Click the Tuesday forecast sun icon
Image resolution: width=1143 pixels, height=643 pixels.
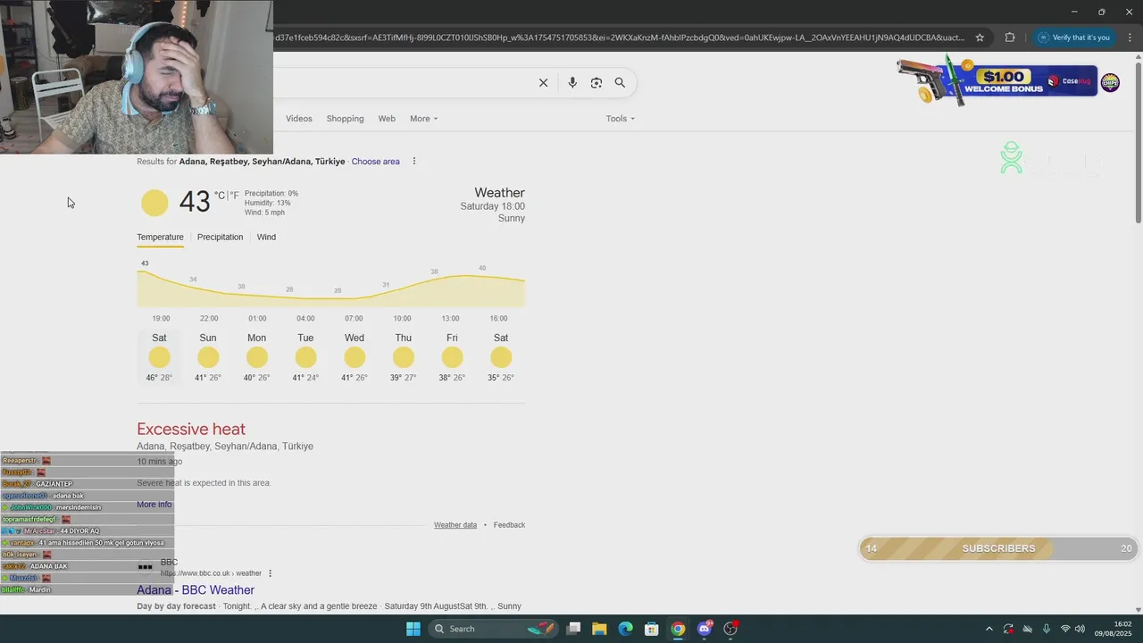[305, 357]
